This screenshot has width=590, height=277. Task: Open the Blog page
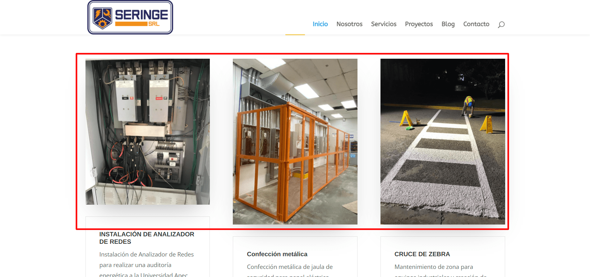[448, 24]
